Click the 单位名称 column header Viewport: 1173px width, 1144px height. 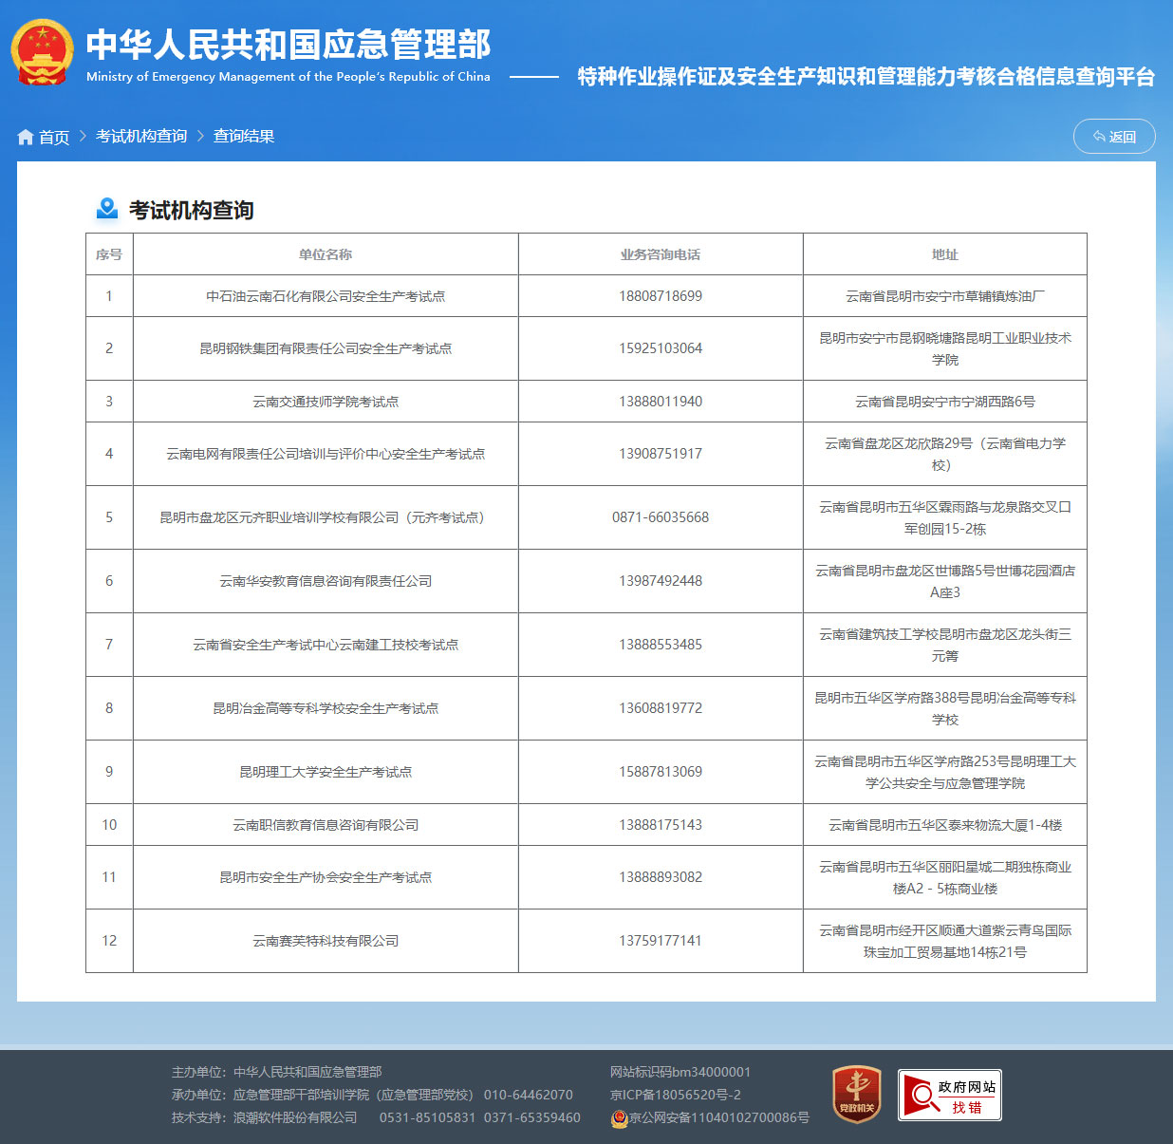click(326, 254)
